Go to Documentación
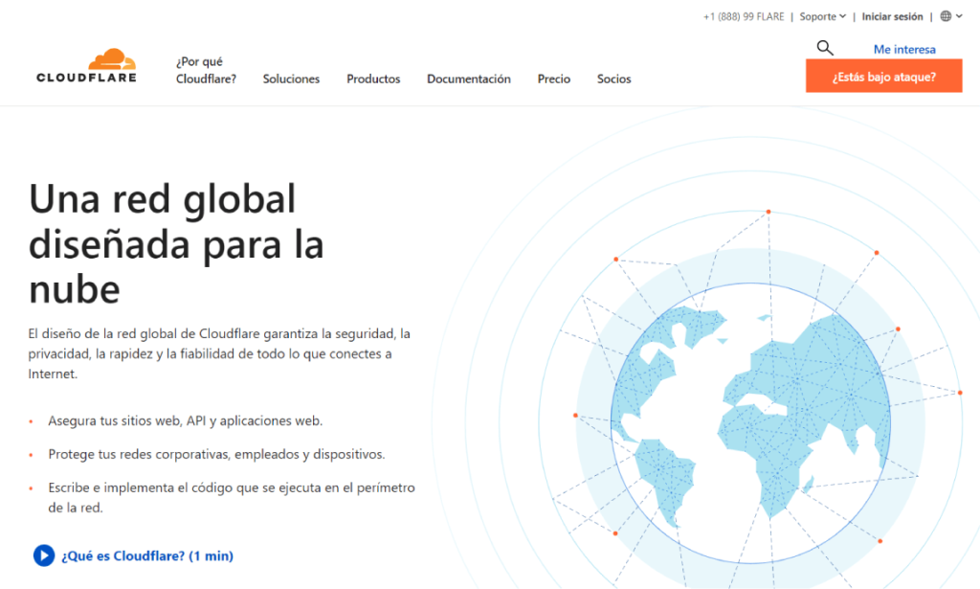This screenshot has width=980, height=589. click(x=469, y=79)
